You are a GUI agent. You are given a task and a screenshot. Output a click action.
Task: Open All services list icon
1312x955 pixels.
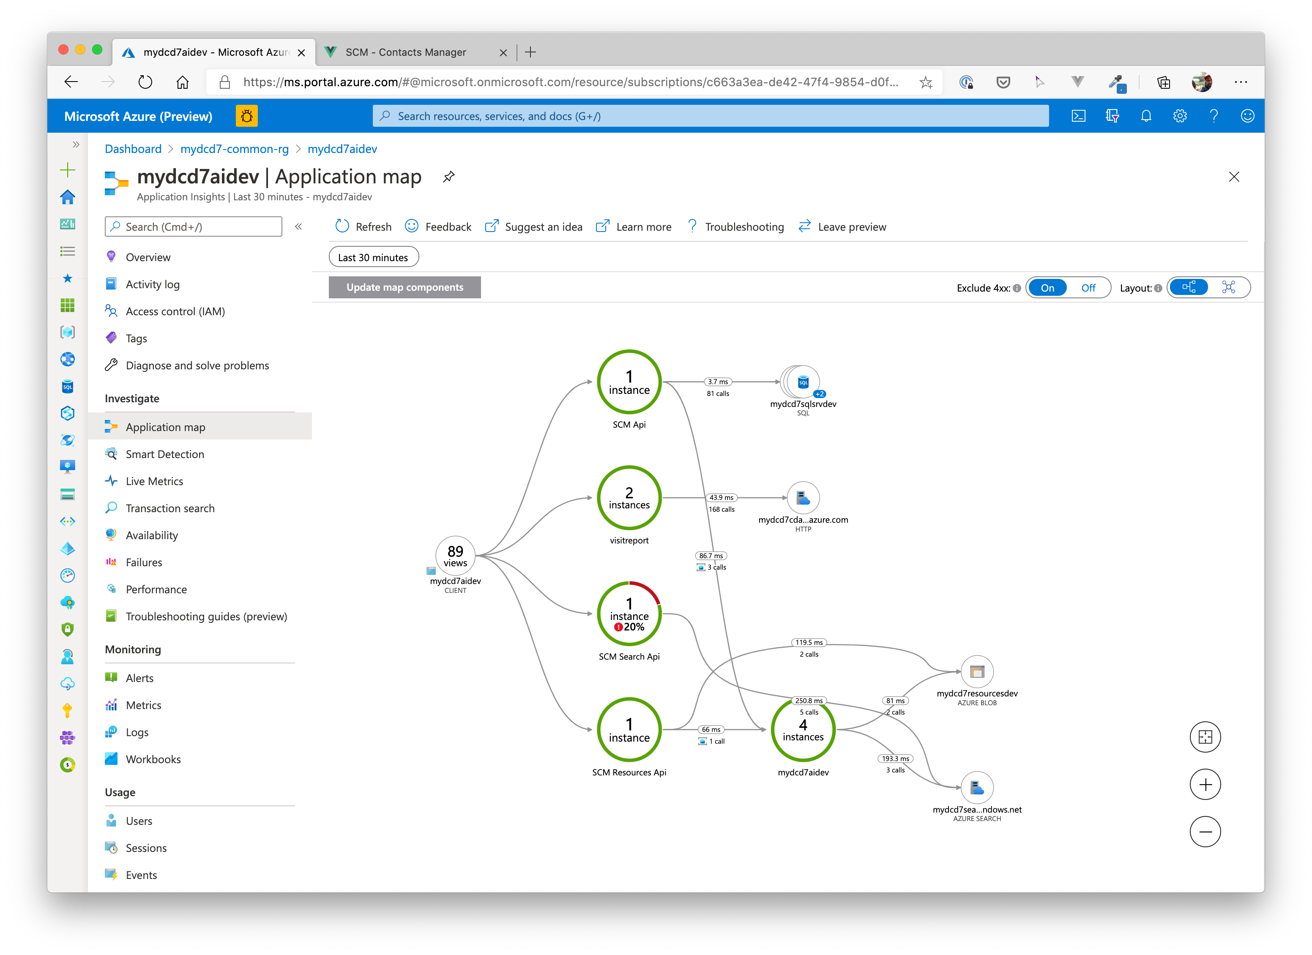68,251
